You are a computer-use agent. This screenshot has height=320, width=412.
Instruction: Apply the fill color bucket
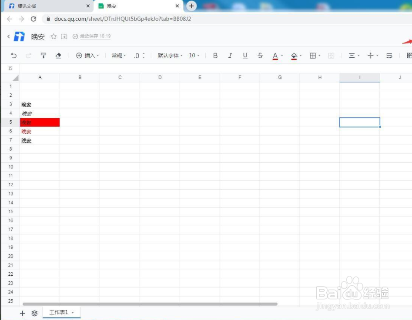(294, 56)
